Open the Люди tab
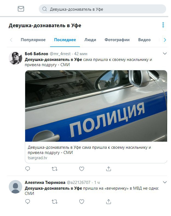The image size is (171, 216). point(90,40)
